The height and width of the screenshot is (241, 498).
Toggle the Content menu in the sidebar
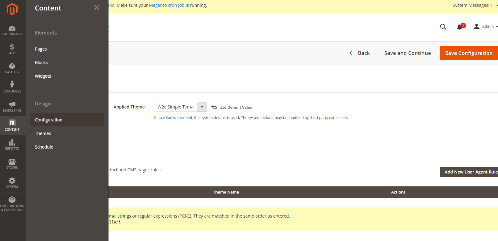tap(12, 126)
